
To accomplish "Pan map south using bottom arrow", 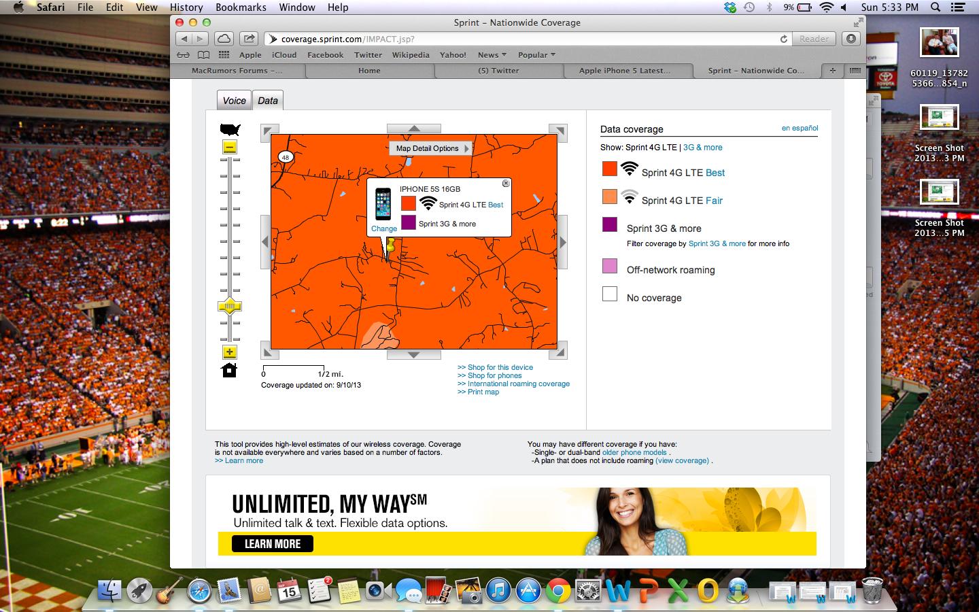I will point(414,354).
